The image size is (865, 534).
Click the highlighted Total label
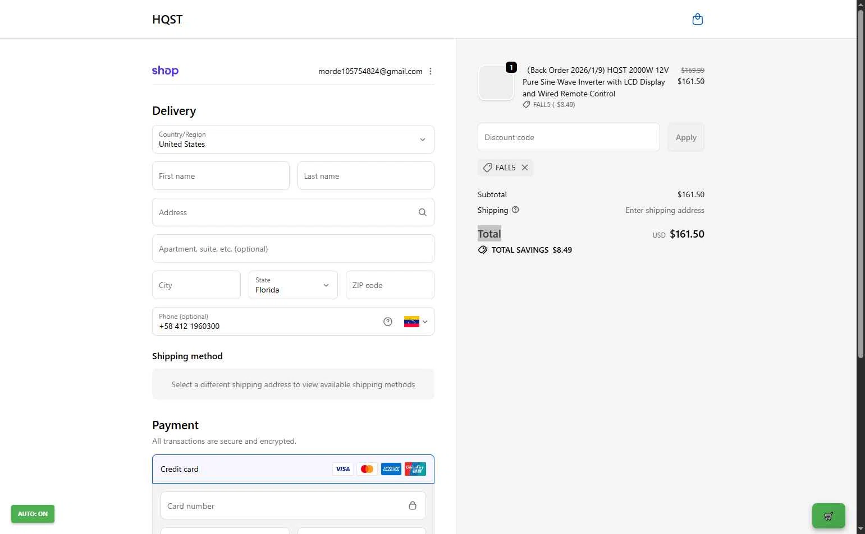click(489, 234)
